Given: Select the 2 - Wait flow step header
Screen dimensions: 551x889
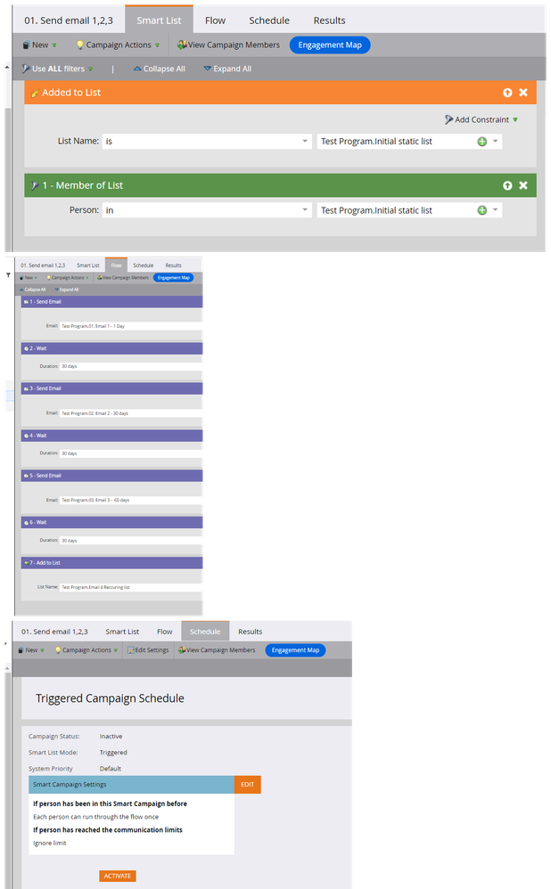Looking at the screenshot, I should [x=111, y=348].
